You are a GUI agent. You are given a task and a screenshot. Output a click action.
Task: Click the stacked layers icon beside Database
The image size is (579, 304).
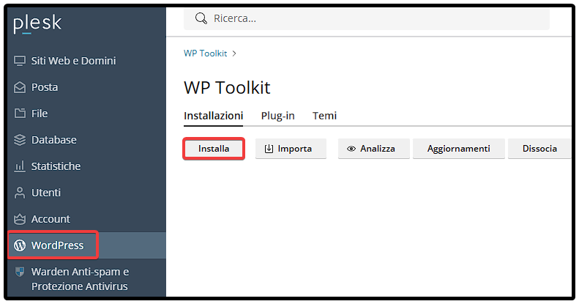coord(20,140)
